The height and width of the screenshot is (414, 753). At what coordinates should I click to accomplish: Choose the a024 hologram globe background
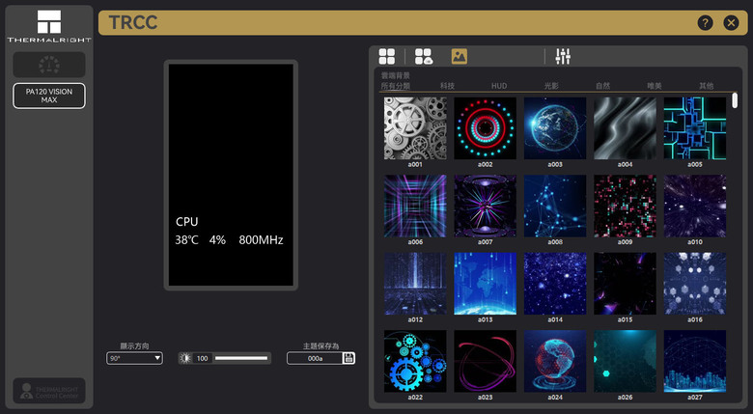(555, 361)
